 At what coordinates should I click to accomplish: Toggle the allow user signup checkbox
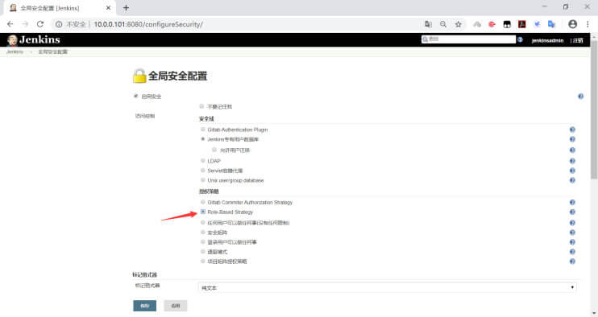[214, 150]
